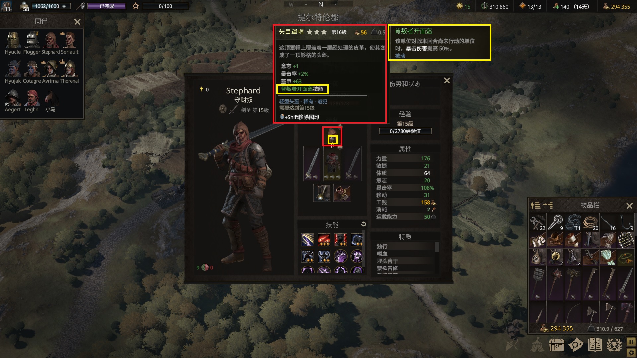The image size is (637, 358).
Task: Open the map magnifier icon
Action: pyautogui.click(x=576, y=345)
